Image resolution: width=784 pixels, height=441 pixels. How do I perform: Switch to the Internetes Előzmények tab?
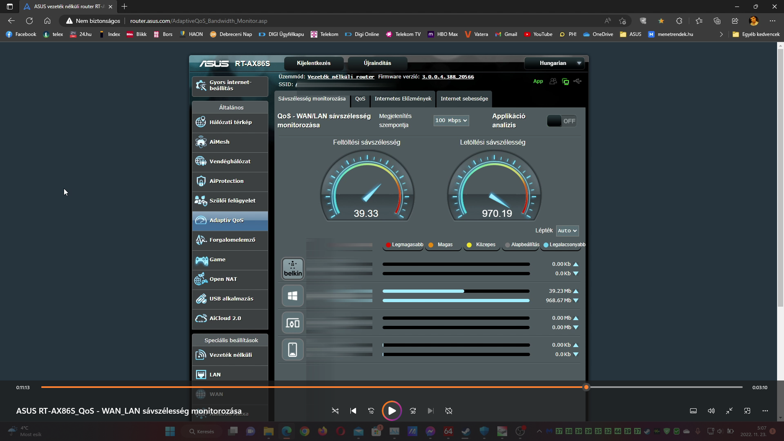(403, 99)
